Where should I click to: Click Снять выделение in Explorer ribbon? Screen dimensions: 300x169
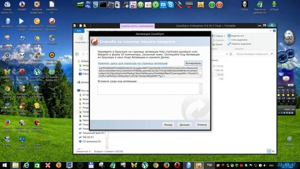tap(238, 40)
